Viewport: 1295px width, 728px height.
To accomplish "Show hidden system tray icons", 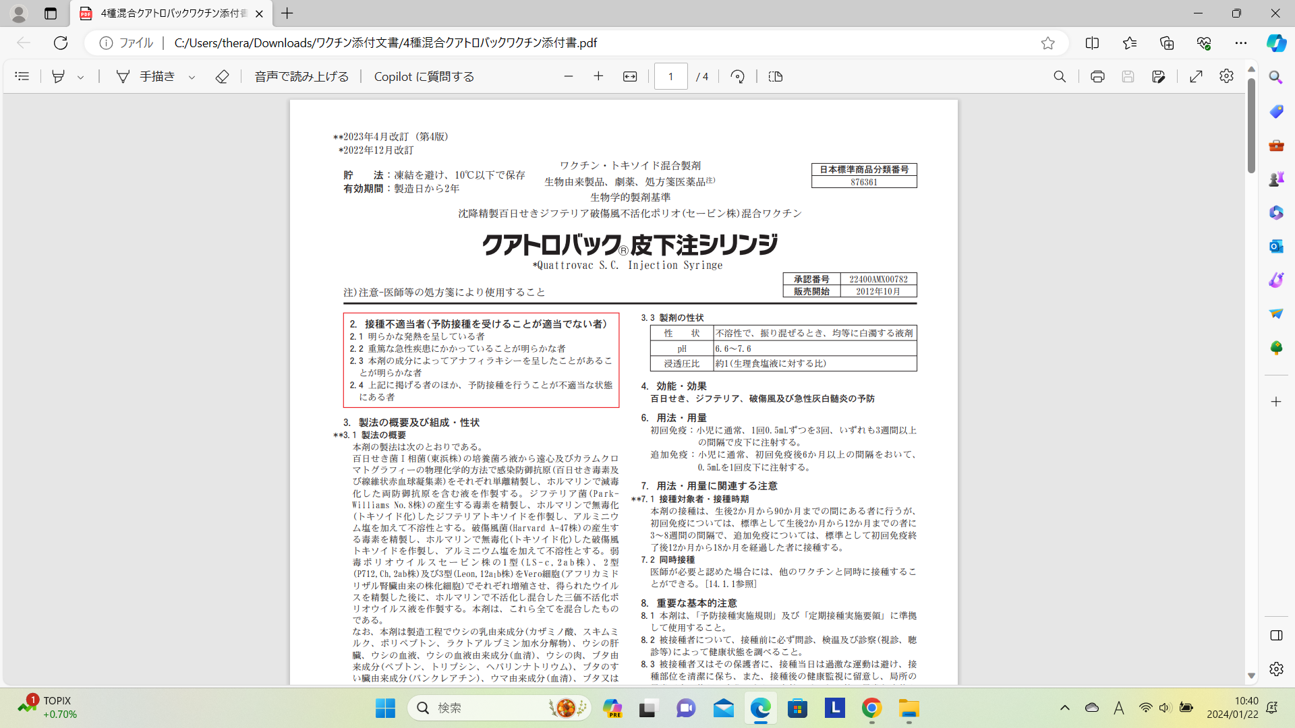I will tap(1064, 708).
